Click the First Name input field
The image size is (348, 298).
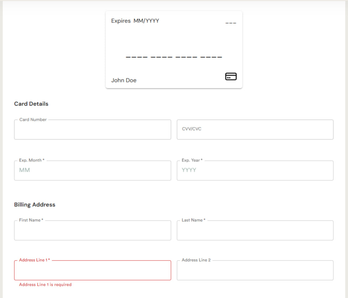(x=93, y=230)
